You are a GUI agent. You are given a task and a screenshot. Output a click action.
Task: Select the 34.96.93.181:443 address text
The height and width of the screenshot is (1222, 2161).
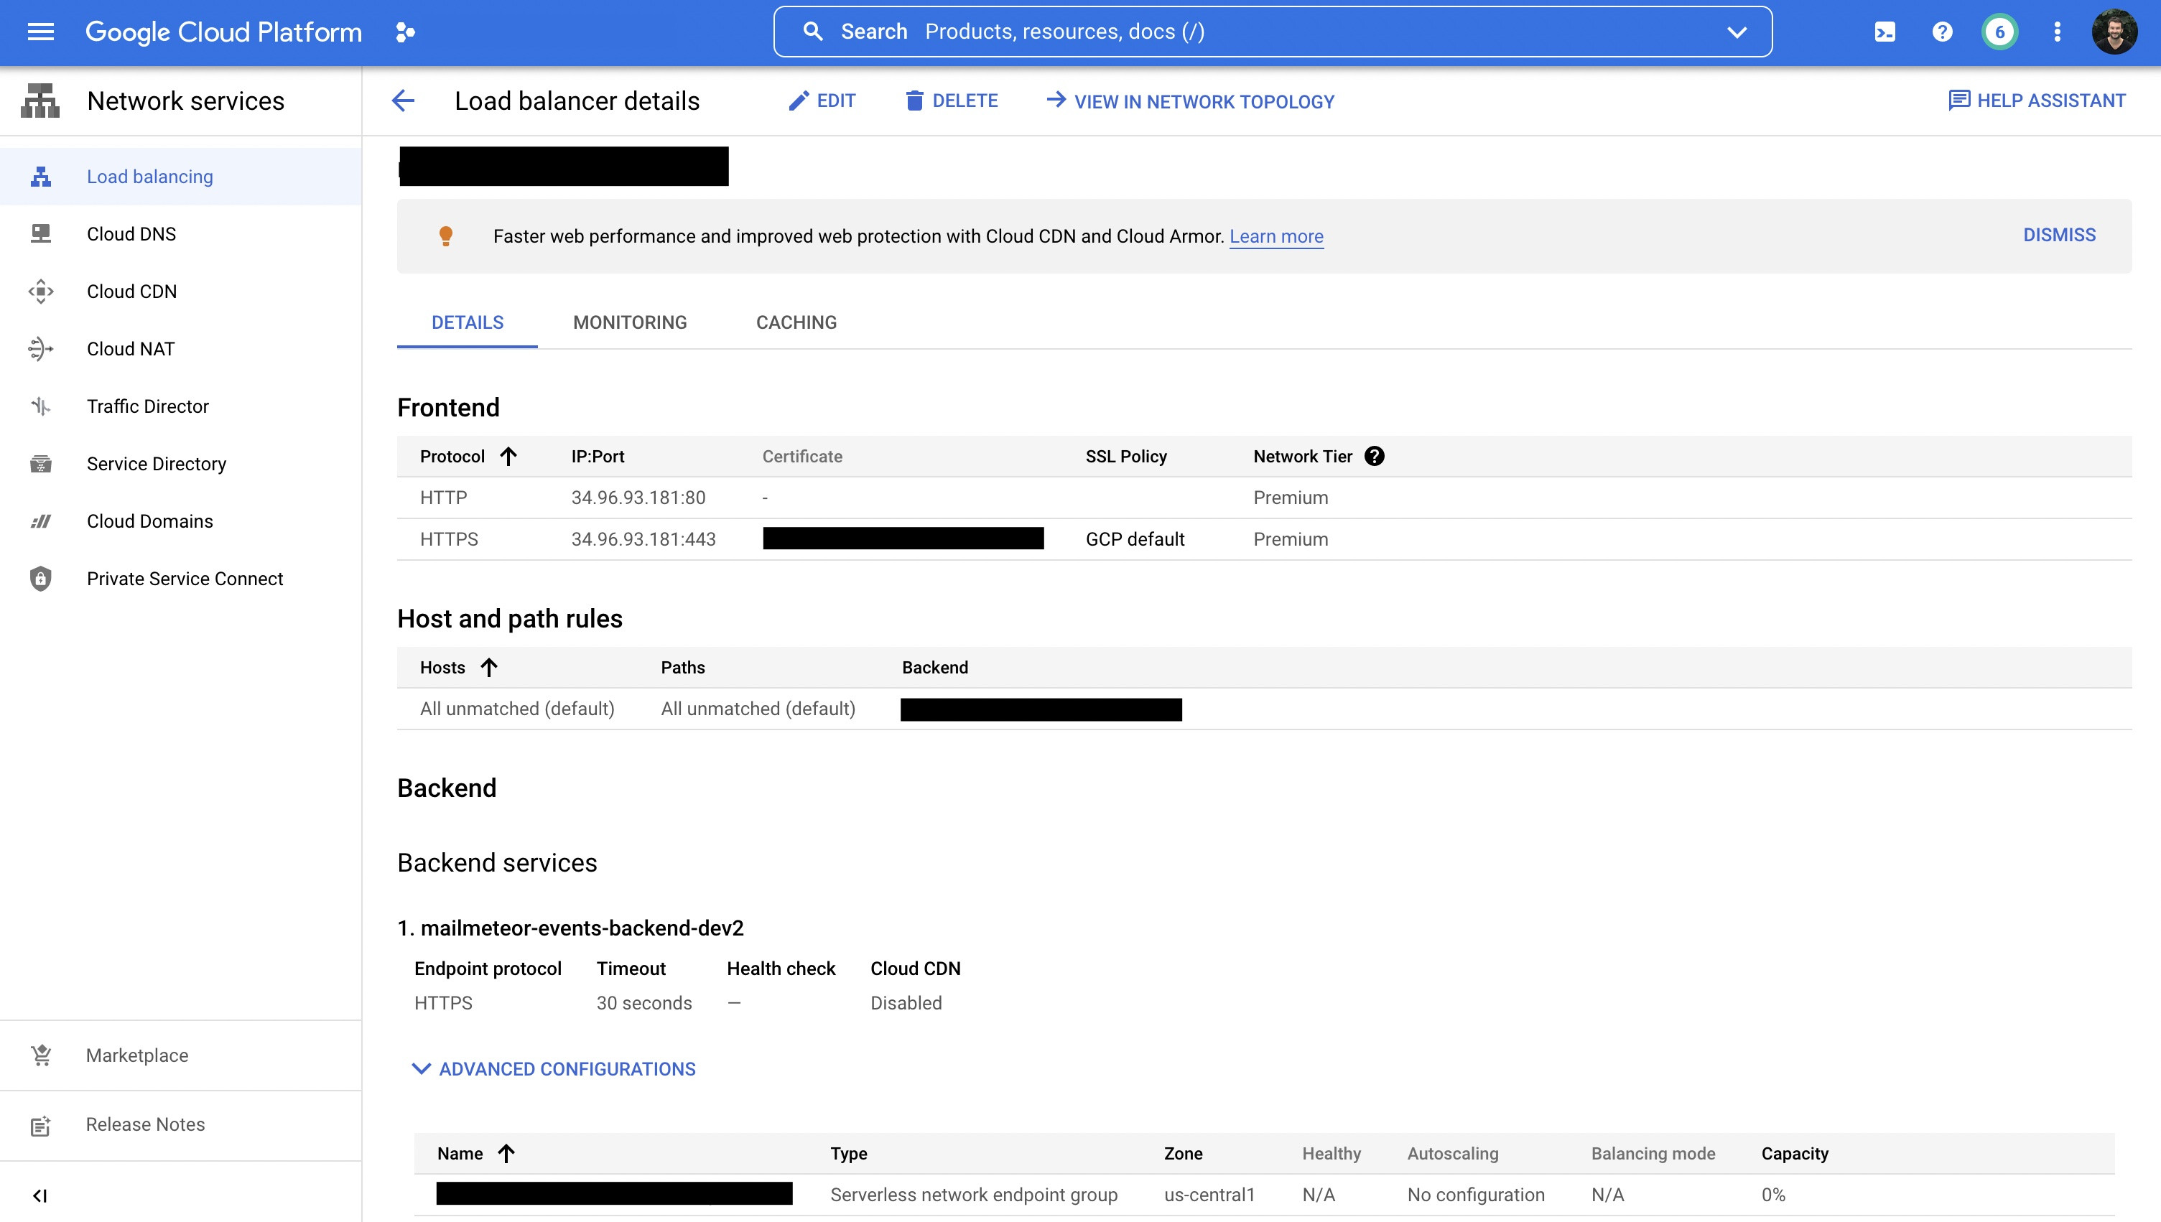click(643, 538)
